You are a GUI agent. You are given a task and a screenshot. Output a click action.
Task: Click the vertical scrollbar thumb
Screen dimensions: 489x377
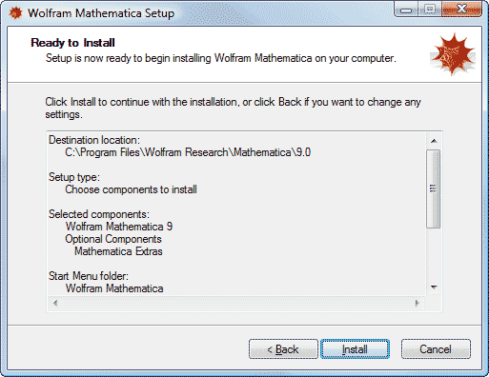tap(434, 188)
